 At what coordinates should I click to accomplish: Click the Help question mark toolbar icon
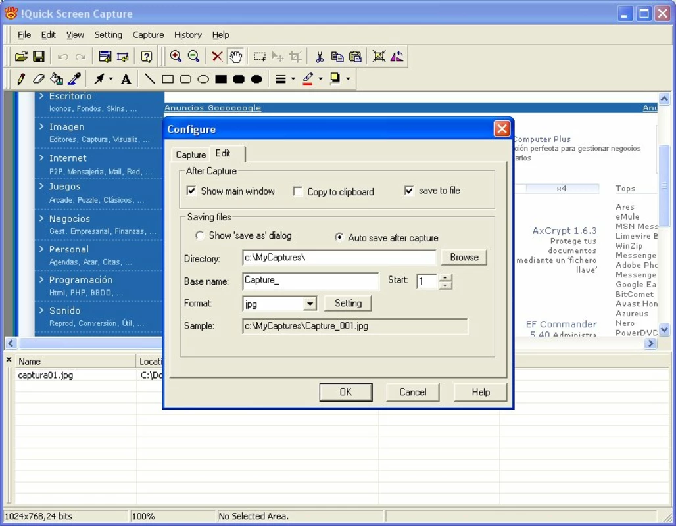(147, 57)
